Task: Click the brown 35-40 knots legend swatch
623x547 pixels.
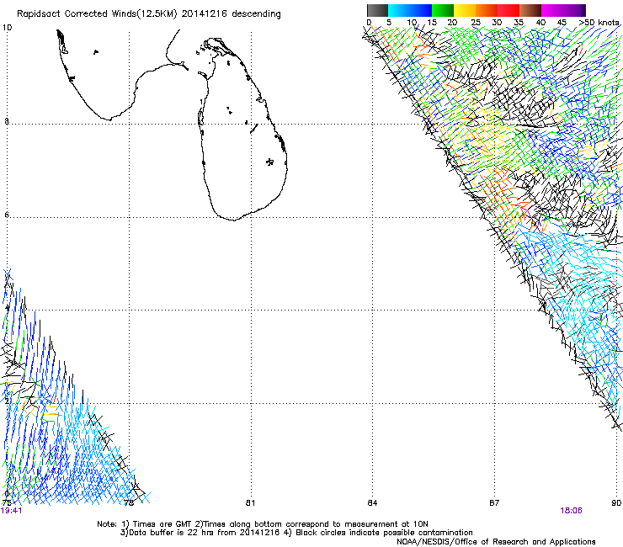Action: (530, 10)
